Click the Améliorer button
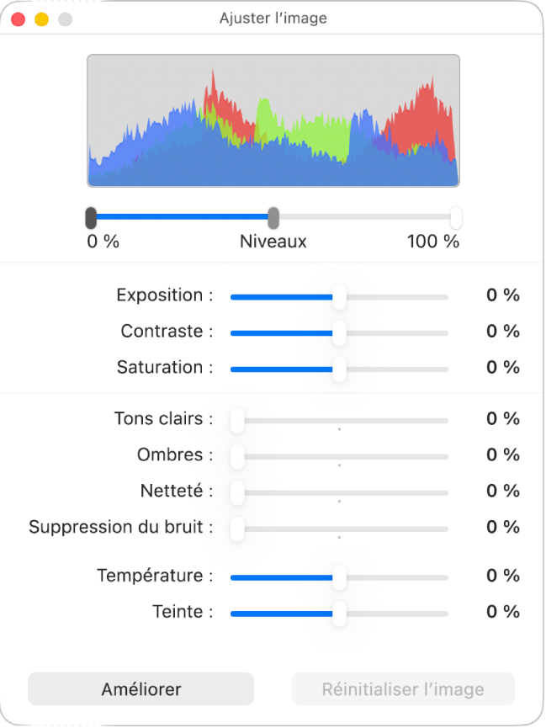Viewport: 546px width, 728px height. tap(140, 689)
